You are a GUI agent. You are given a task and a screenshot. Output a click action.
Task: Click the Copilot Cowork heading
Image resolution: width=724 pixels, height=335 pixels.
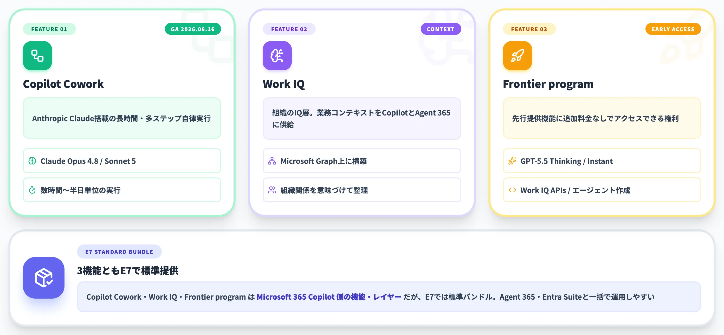coord(63,84)
